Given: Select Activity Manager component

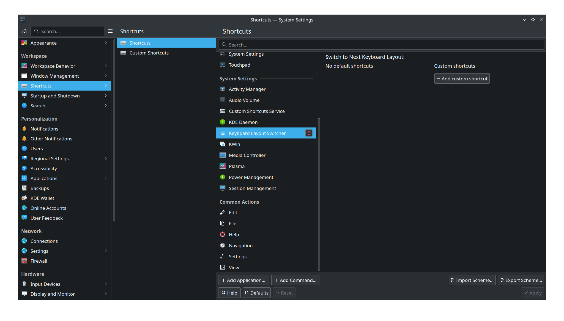Looking at the screenshot, I should click(266, 89).
